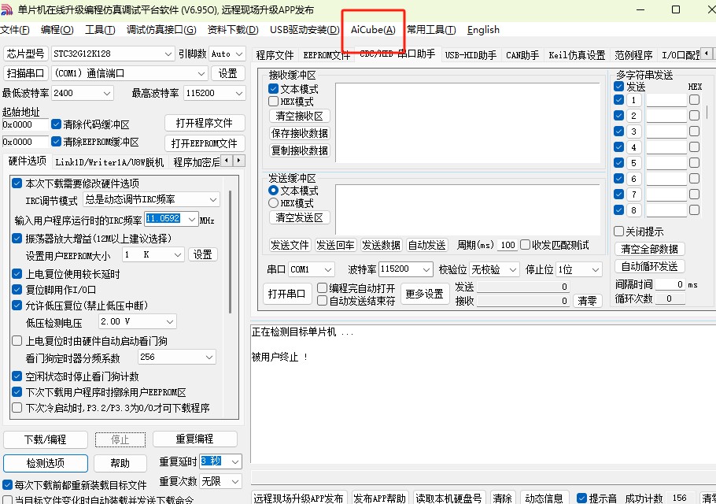
Task: Switch interface language to English
Action: (483, 30)
